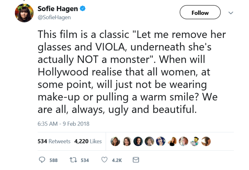
Task: Click the @SofieHagen handle
Action: coord(54,17)
